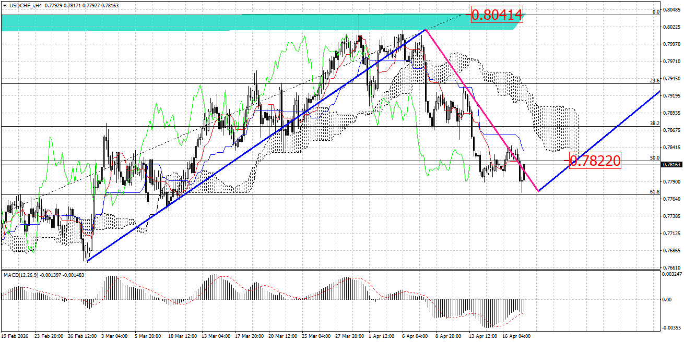Click the 0.78675 value on price scale
The image size is (684, 342).
(670, 130)
